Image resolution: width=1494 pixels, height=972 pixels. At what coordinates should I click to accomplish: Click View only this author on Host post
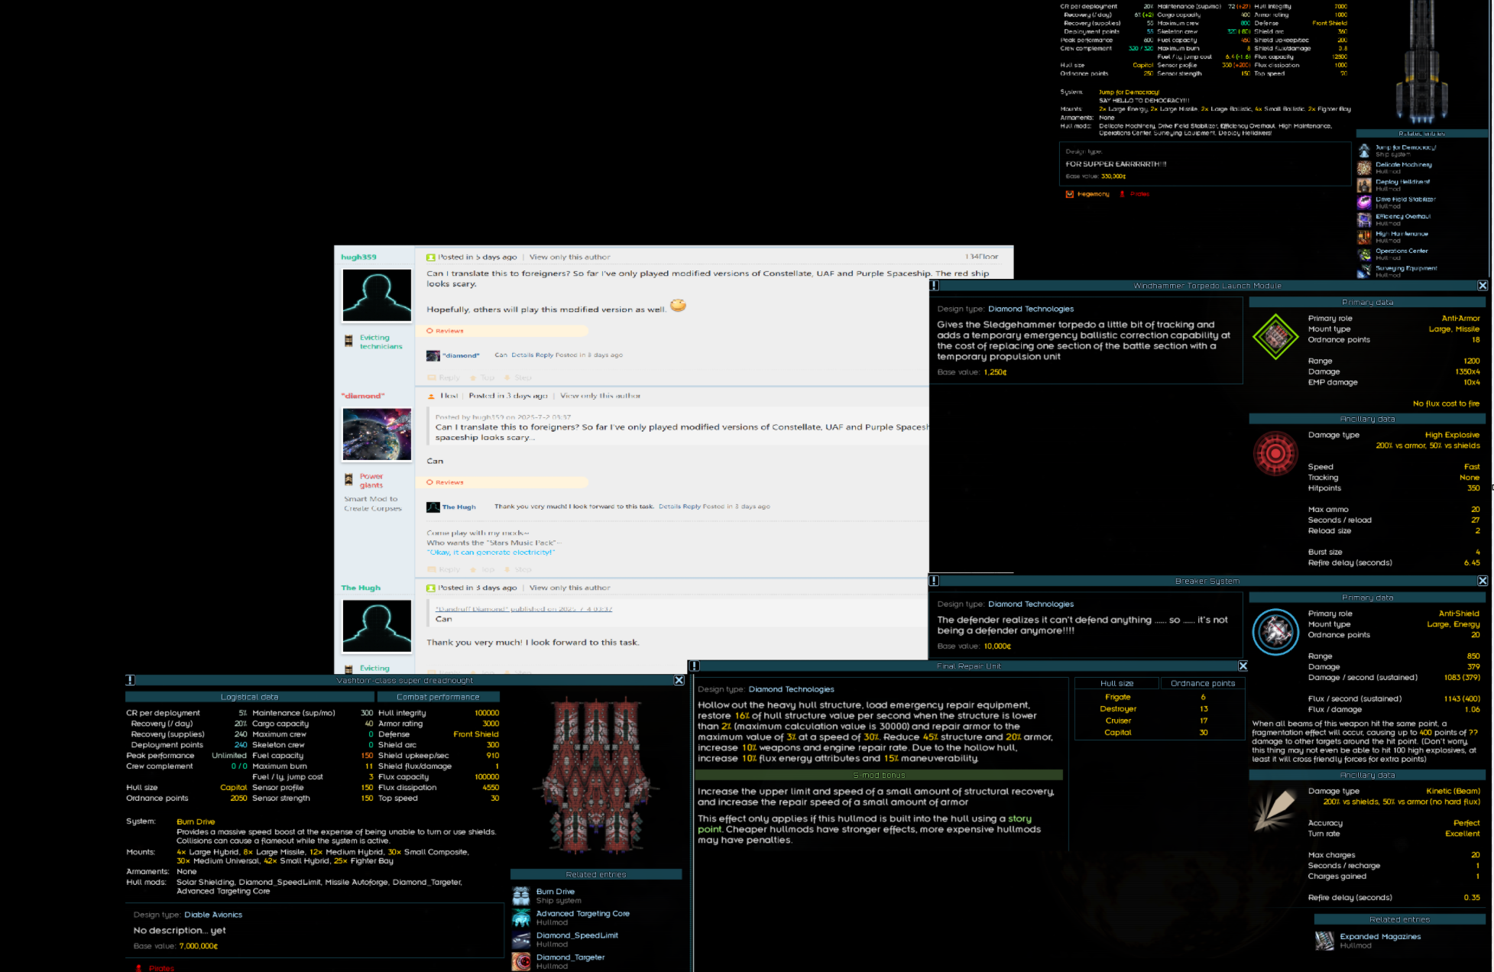click(x=600, y=396)
